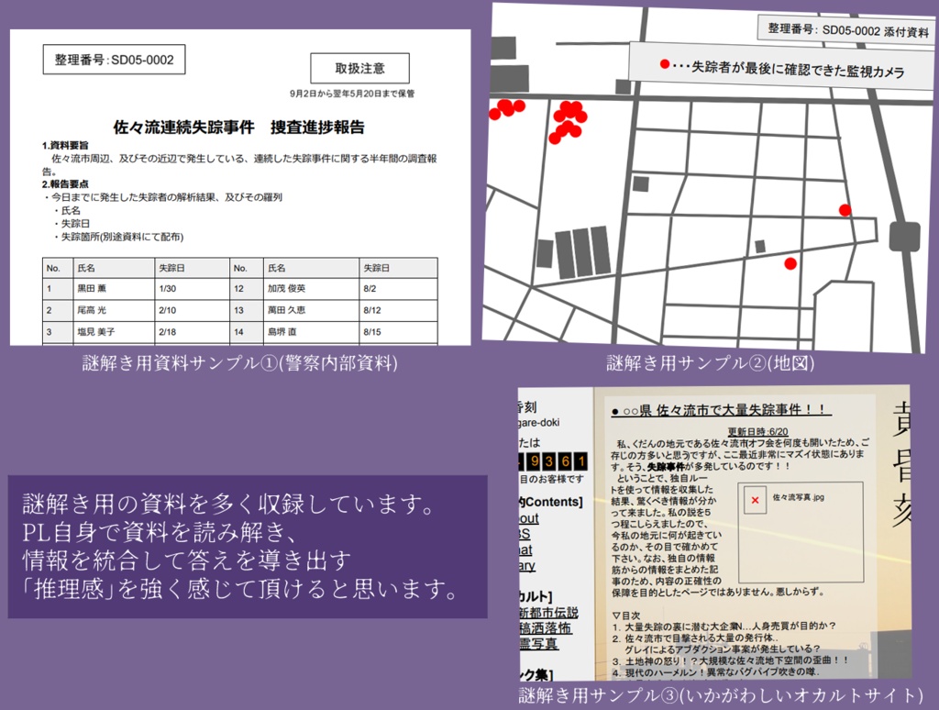Screen dimensions: 939x710
Task: Click the 整理番号:SD05-0002 box on police report
Action: [114, 60]
